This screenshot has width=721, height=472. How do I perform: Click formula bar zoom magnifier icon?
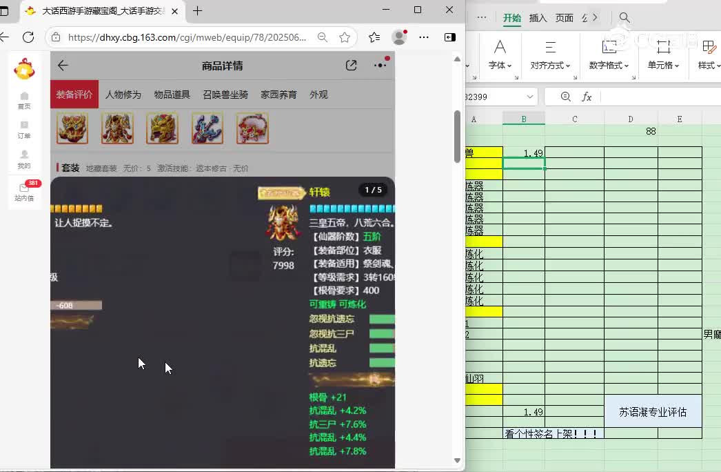coord(566,97)
